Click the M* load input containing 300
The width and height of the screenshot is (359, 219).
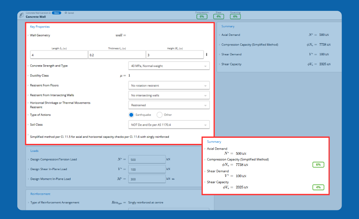click(147, 179)
